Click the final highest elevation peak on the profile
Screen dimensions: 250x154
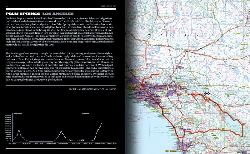point(101,123)
